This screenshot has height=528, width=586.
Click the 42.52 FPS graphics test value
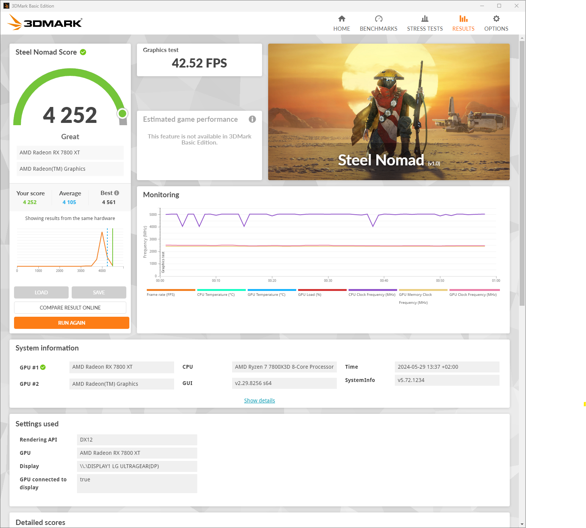[x=199, y=63]
